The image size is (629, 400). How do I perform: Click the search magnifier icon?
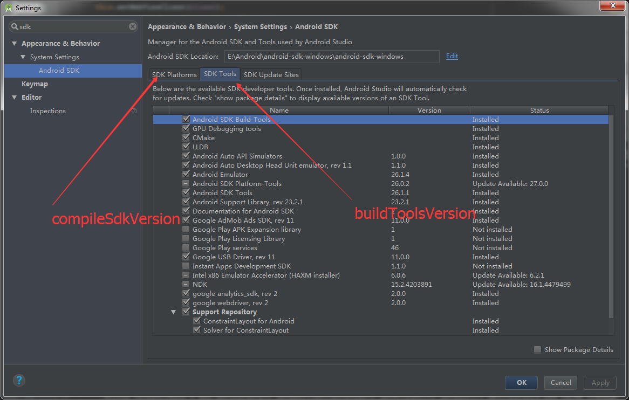click(x=15, y=26)
